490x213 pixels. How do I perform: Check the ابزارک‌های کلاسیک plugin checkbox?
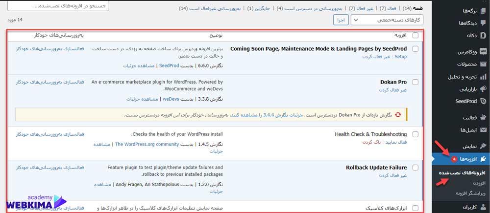coord(416,208)
